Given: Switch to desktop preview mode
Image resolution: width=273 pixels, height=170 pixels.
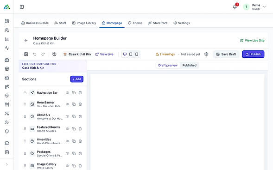Looking at the screenshot, I should [125, 55].
